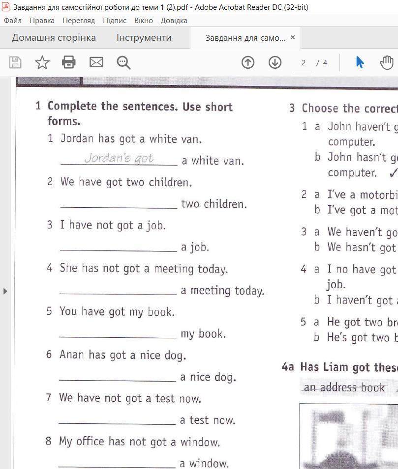Image resolution: width=398 pixels, height=469 pixels.
Task: Go to next page arrow
Action: (x=275, y=62)
